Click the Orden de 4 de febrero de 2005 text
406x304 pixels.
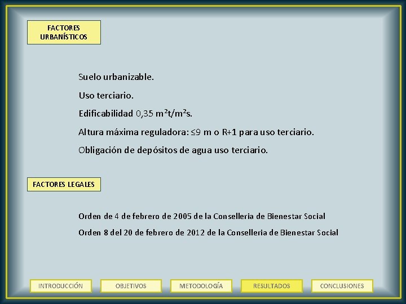click(202, 216)
